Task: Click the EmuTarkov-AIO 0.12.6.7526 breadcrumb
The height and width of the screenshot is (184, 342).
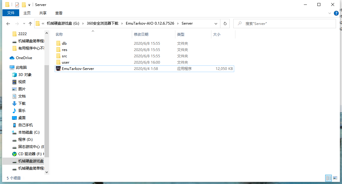Action: (x=150, y=23)
